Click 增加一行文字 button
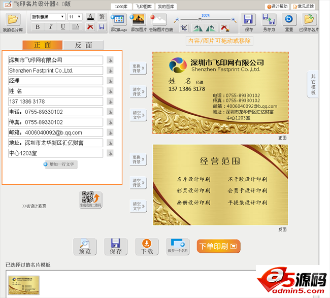330x298 pixels. coord(60,164)
